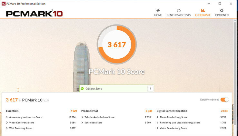Click the Digital Content Creation score 2 693

click(224, 111)
